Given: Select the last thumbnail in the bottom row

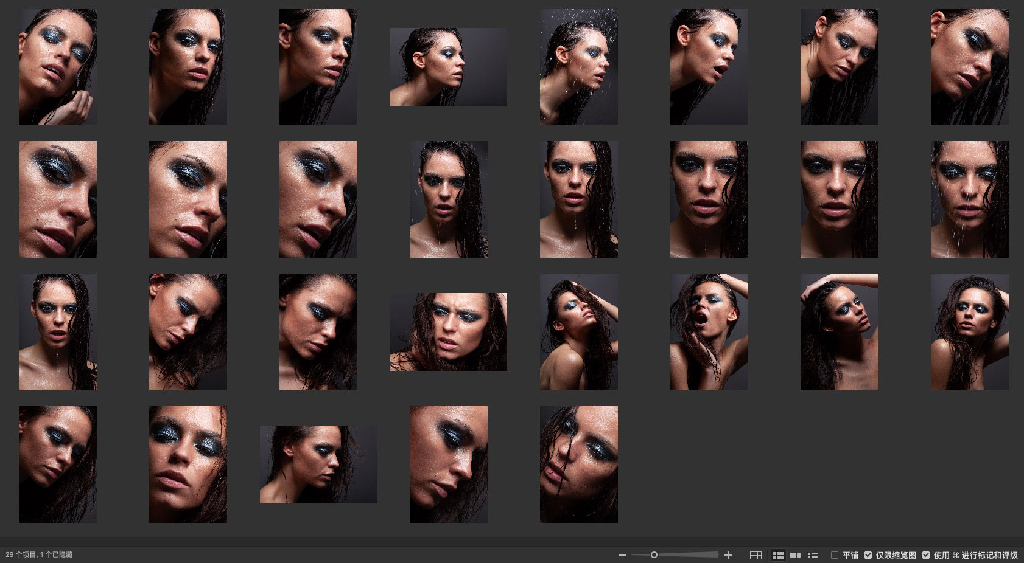Looking at the screenshot, I should [578, 465].
